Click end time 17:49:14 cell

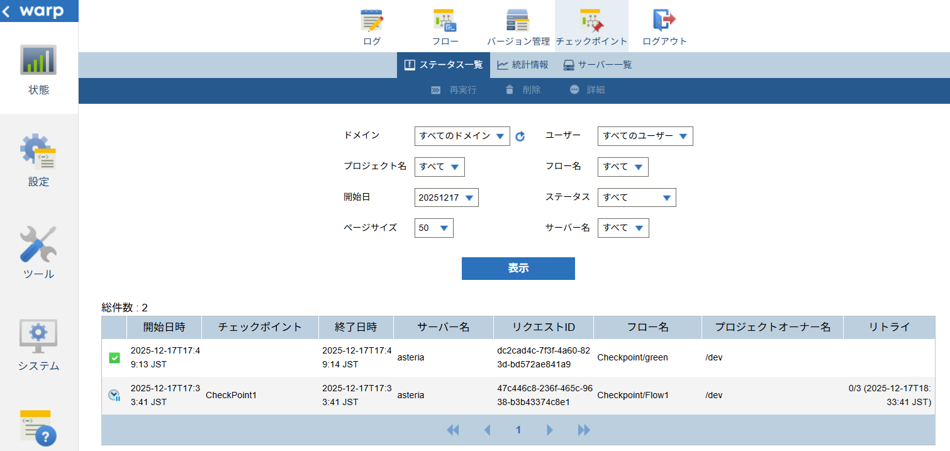point(357,357)
